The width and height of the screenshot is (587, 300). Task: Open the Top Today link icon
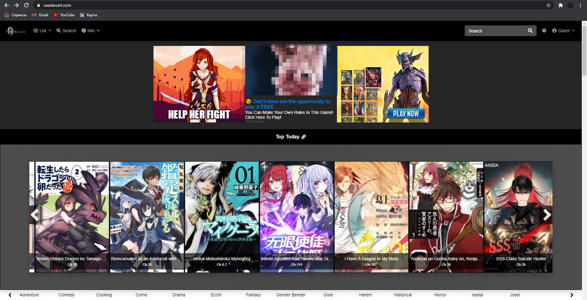(x=304, y=137)
